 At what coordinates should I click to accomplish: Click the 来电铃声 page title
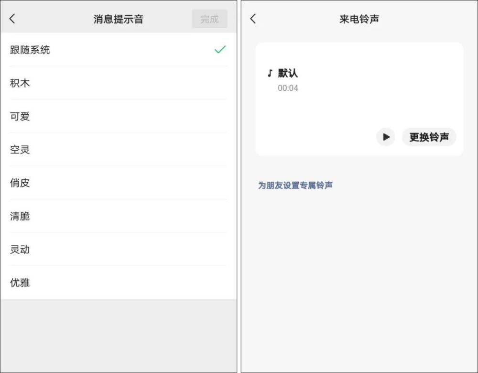pos(359,19)
